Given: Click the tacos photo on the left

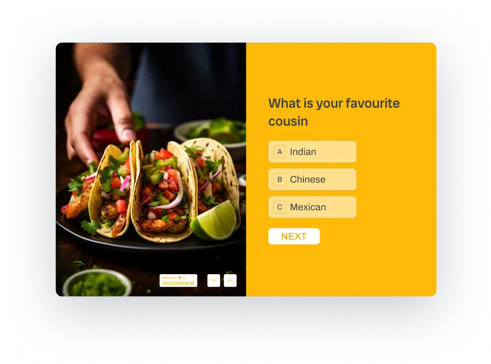Looking at the screenshot, I should [151, 170].
